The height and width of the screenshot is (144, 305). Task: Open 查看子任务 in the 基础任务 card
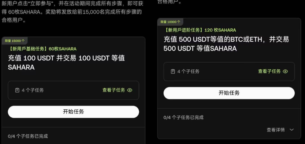coord(113,90)
